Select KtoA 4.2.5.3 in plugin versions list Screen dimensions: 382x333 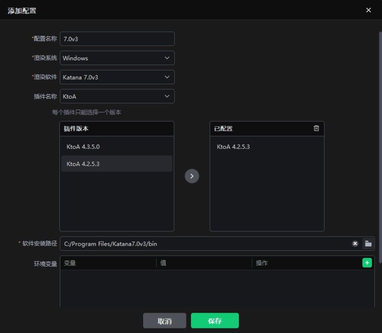click(117, 164)
